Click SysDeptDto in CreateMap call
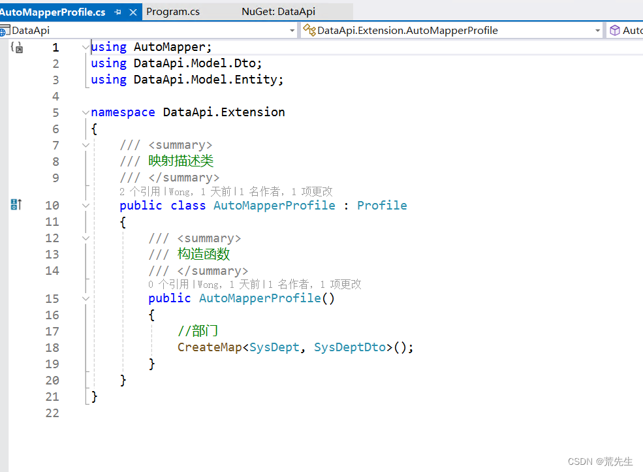The image size is (643, 472). tap(350, 347)
